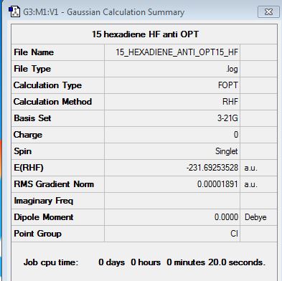Close the Gaussian Calculation Summary window
Viewport: 282px width, 281px height.
[268, 12]
